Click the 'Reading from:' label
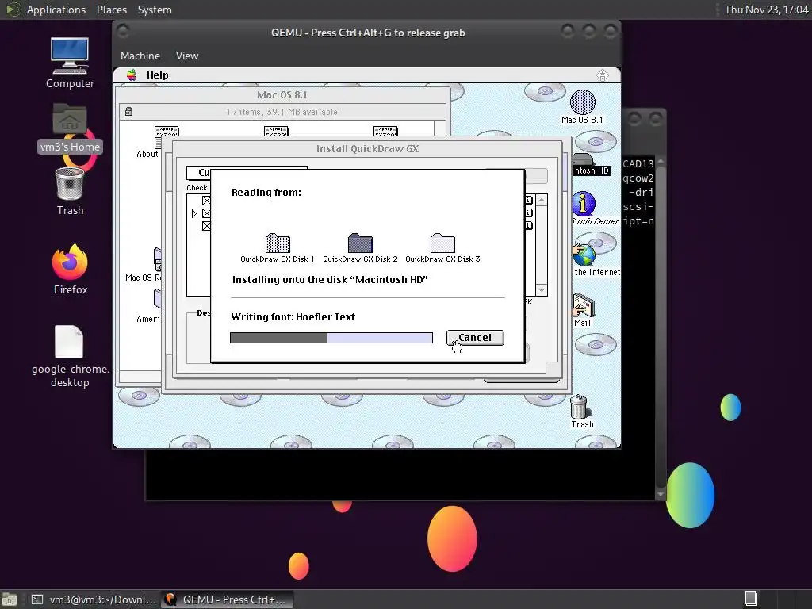Screen dimensions: 812x609 point(266,193)
